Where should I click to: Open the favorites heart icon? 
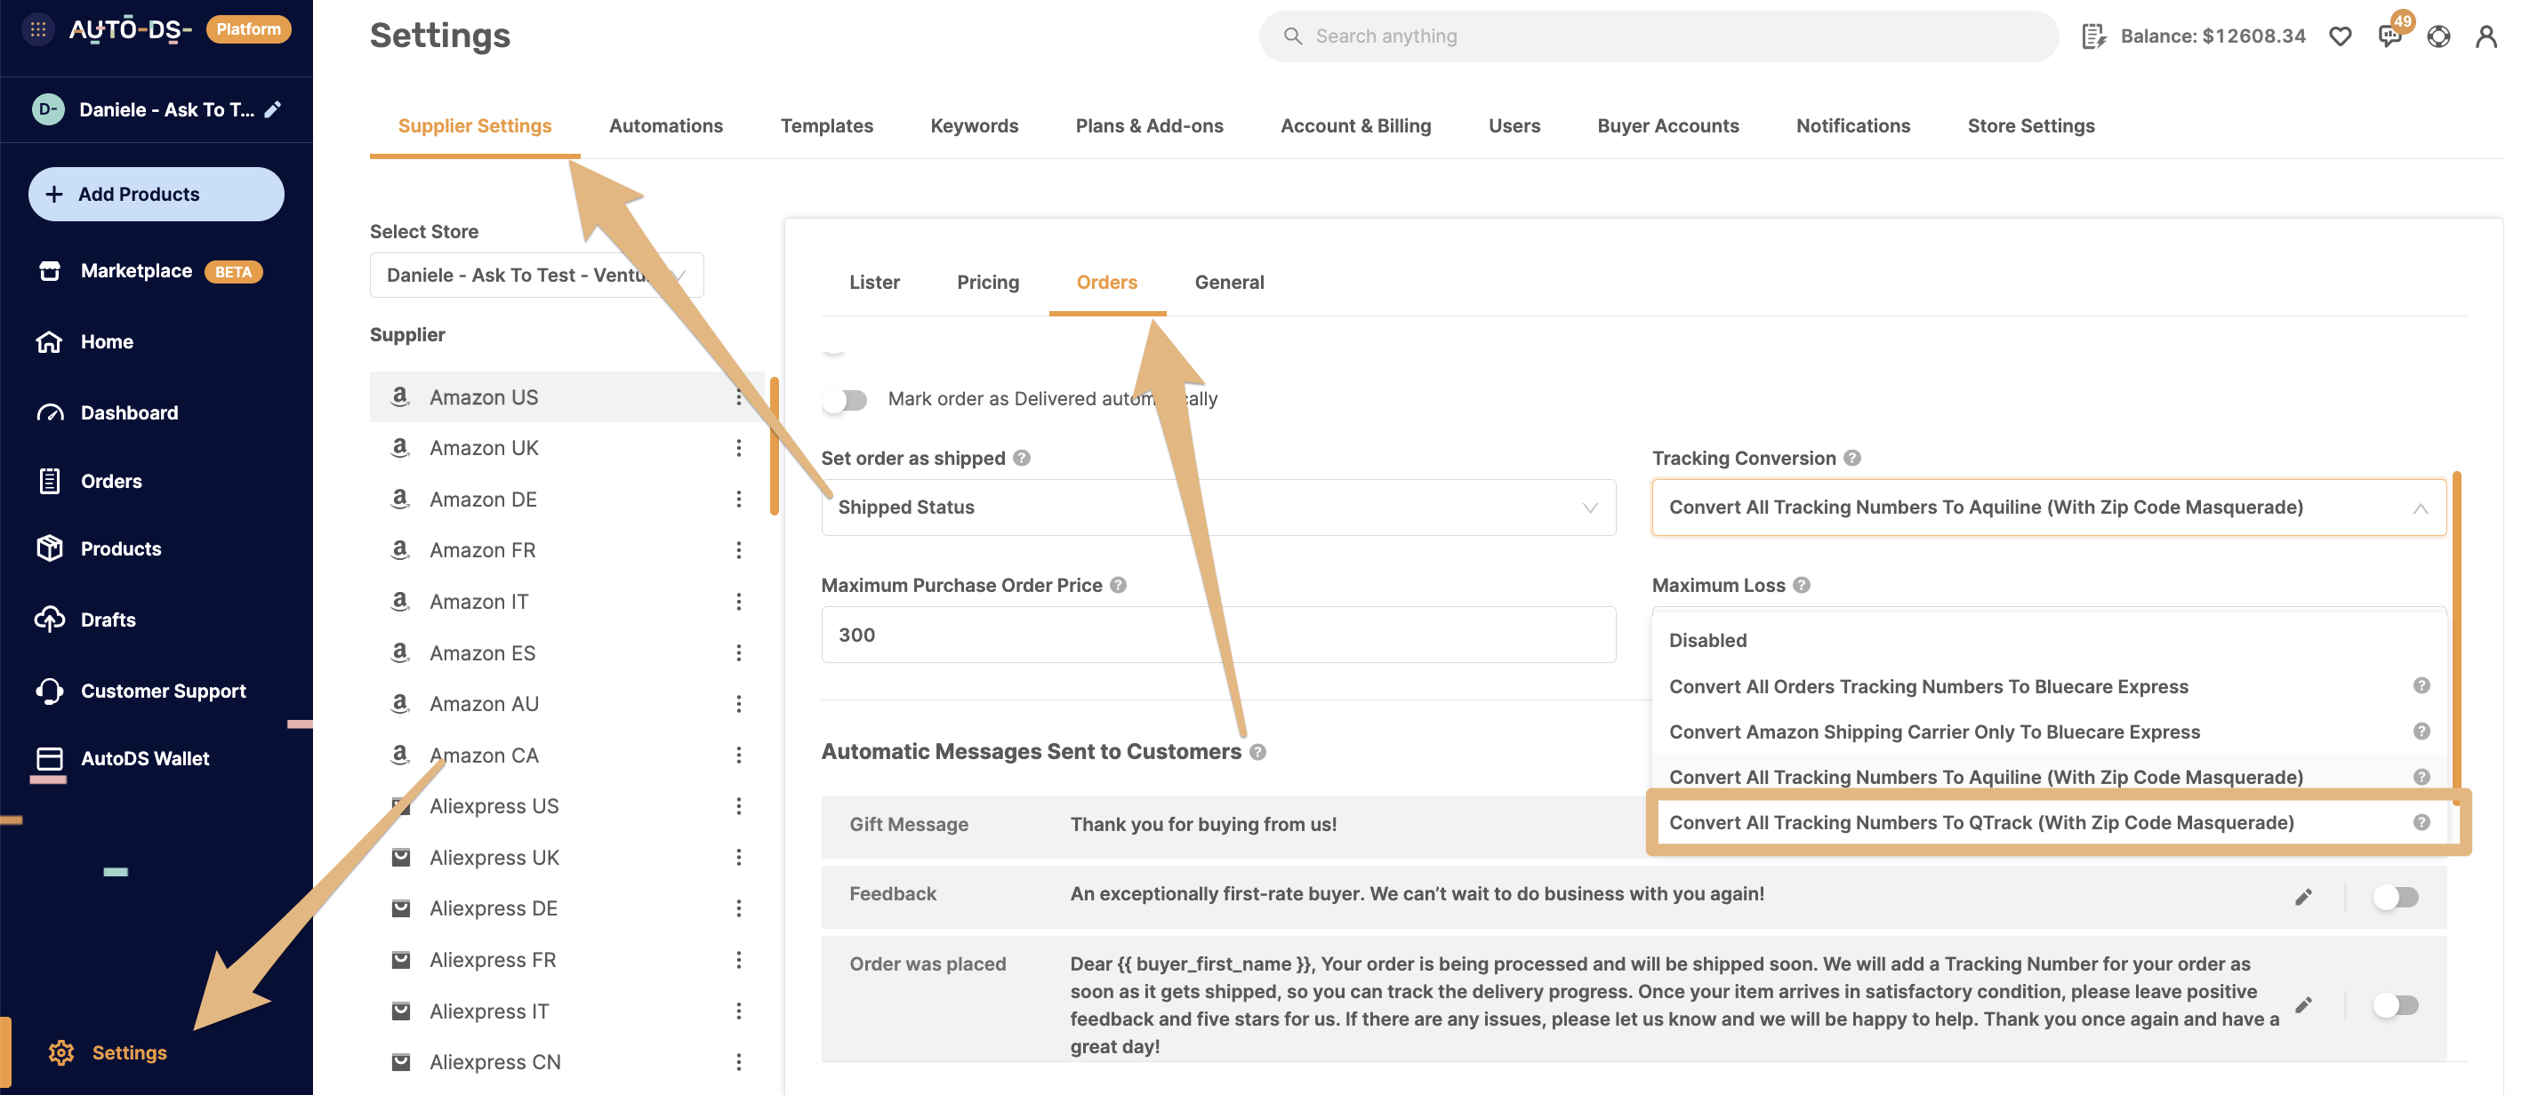(x=2340, y=36)
